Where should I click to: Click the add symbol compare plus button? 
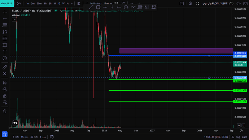pos(19,4)
